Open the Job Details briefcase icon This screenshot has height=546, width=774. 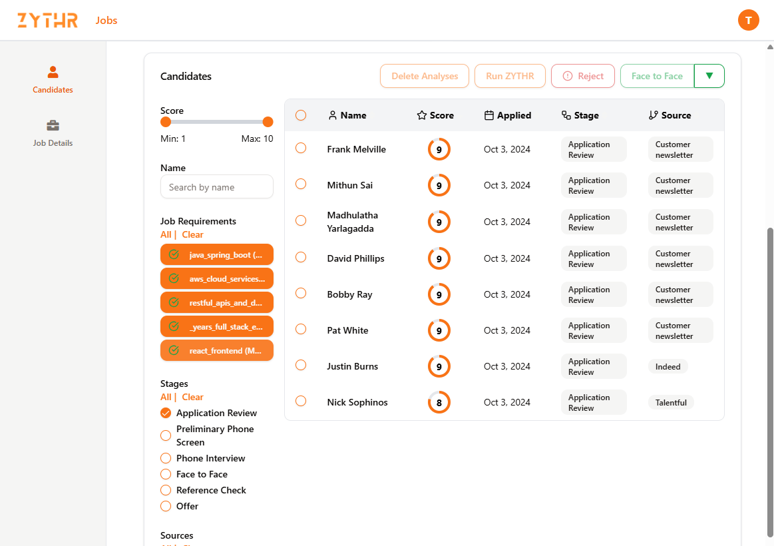(53, 126)
